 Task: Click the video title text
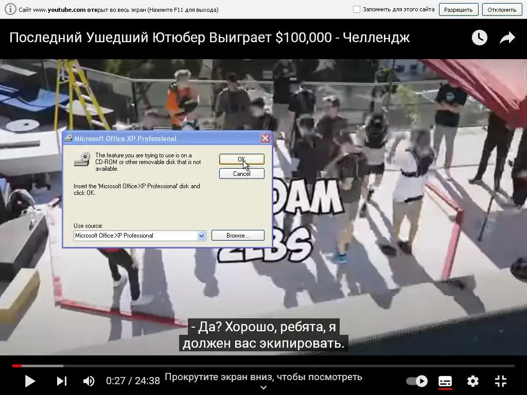coord(209,38)
